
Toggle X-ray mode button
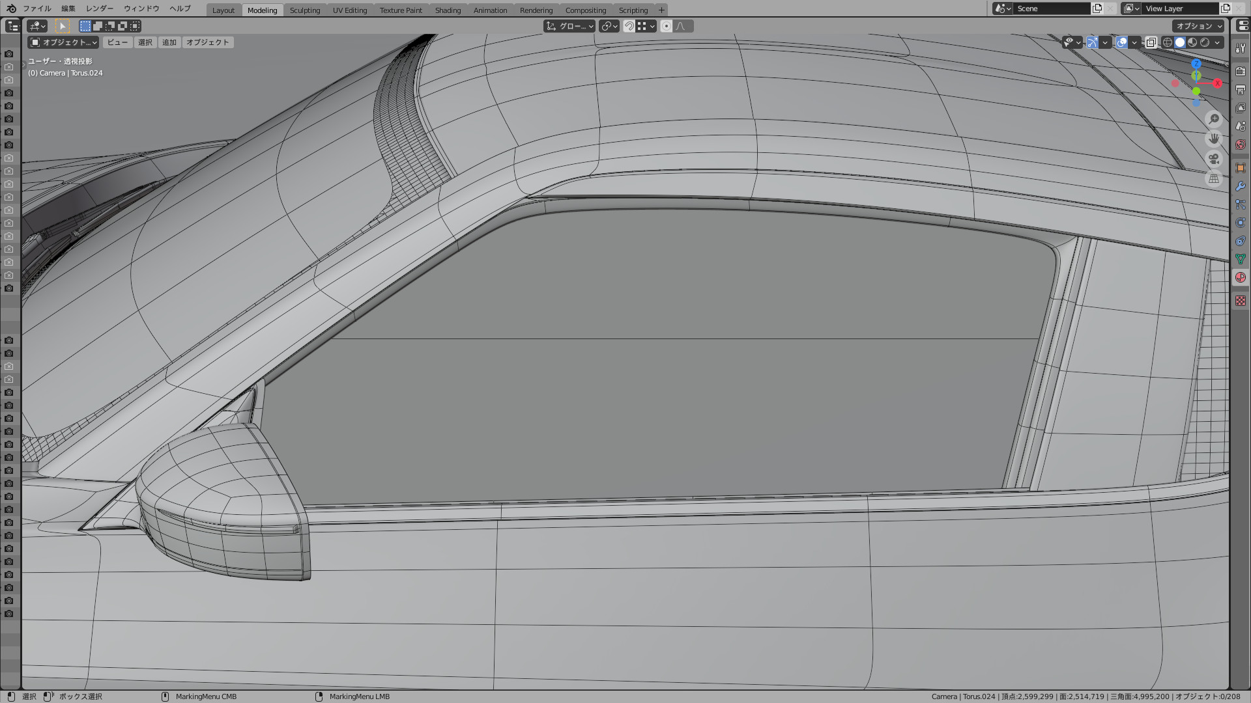[x=1151, y=42]
